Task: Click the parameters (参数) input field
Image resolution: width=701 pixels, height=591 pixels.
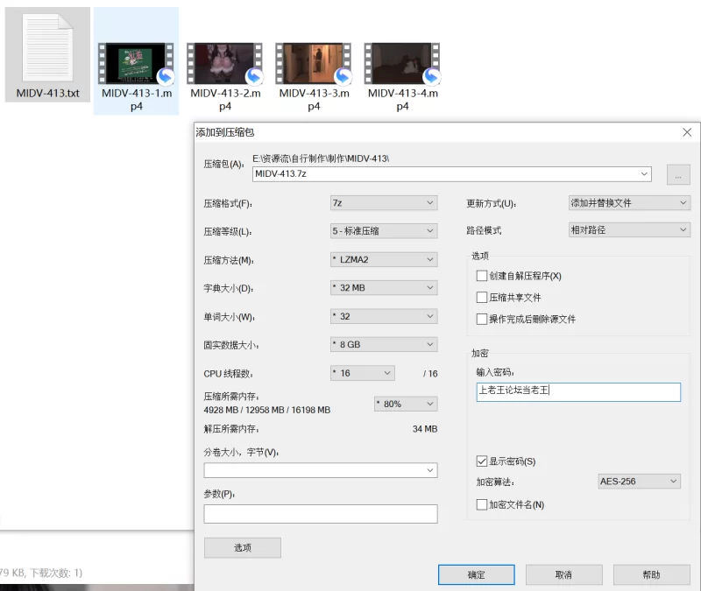Action: [x=321, y=514]
